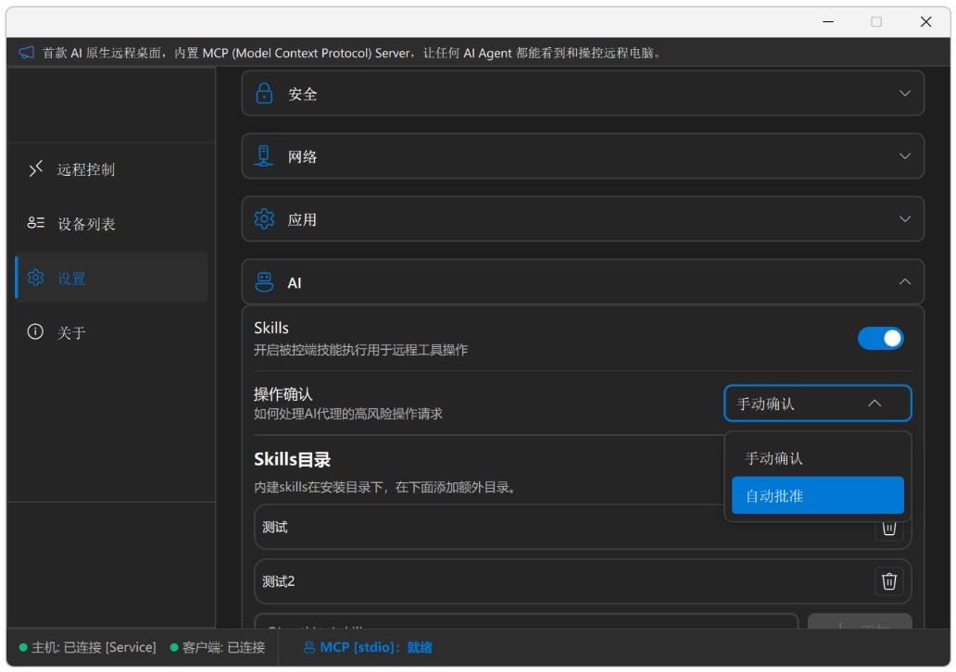Open 远程控制 in the sidebar

click(111, 168)
